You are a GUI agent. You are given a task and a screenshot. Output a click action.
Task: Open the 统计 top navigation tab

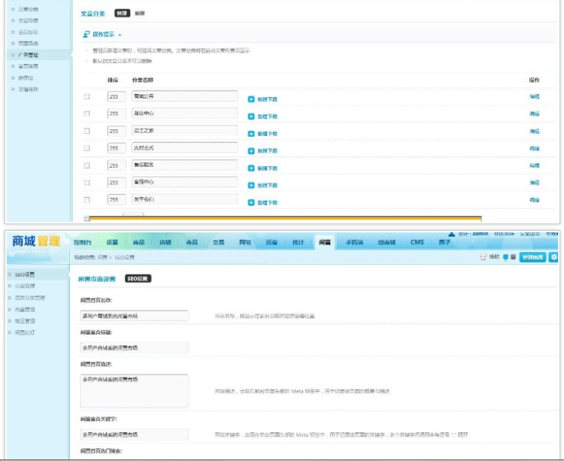(x=299, y=242)
